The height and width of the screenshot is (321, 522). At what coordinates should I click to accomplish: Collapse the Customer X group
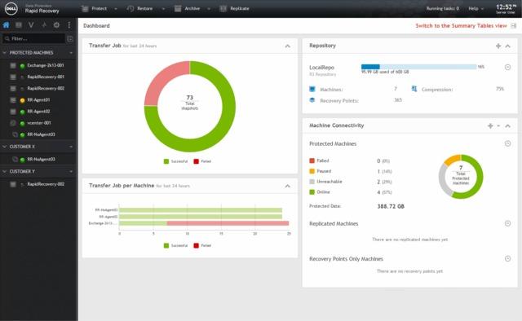(5, 147)
